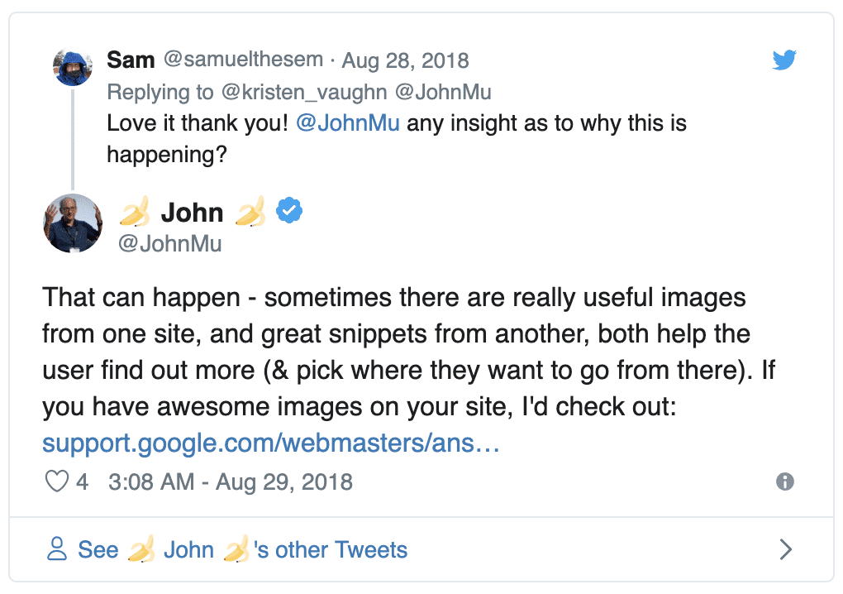
Task: Click the right chevron arrow at the bottom
Action: pyautogui.click(x=786, y=549)
